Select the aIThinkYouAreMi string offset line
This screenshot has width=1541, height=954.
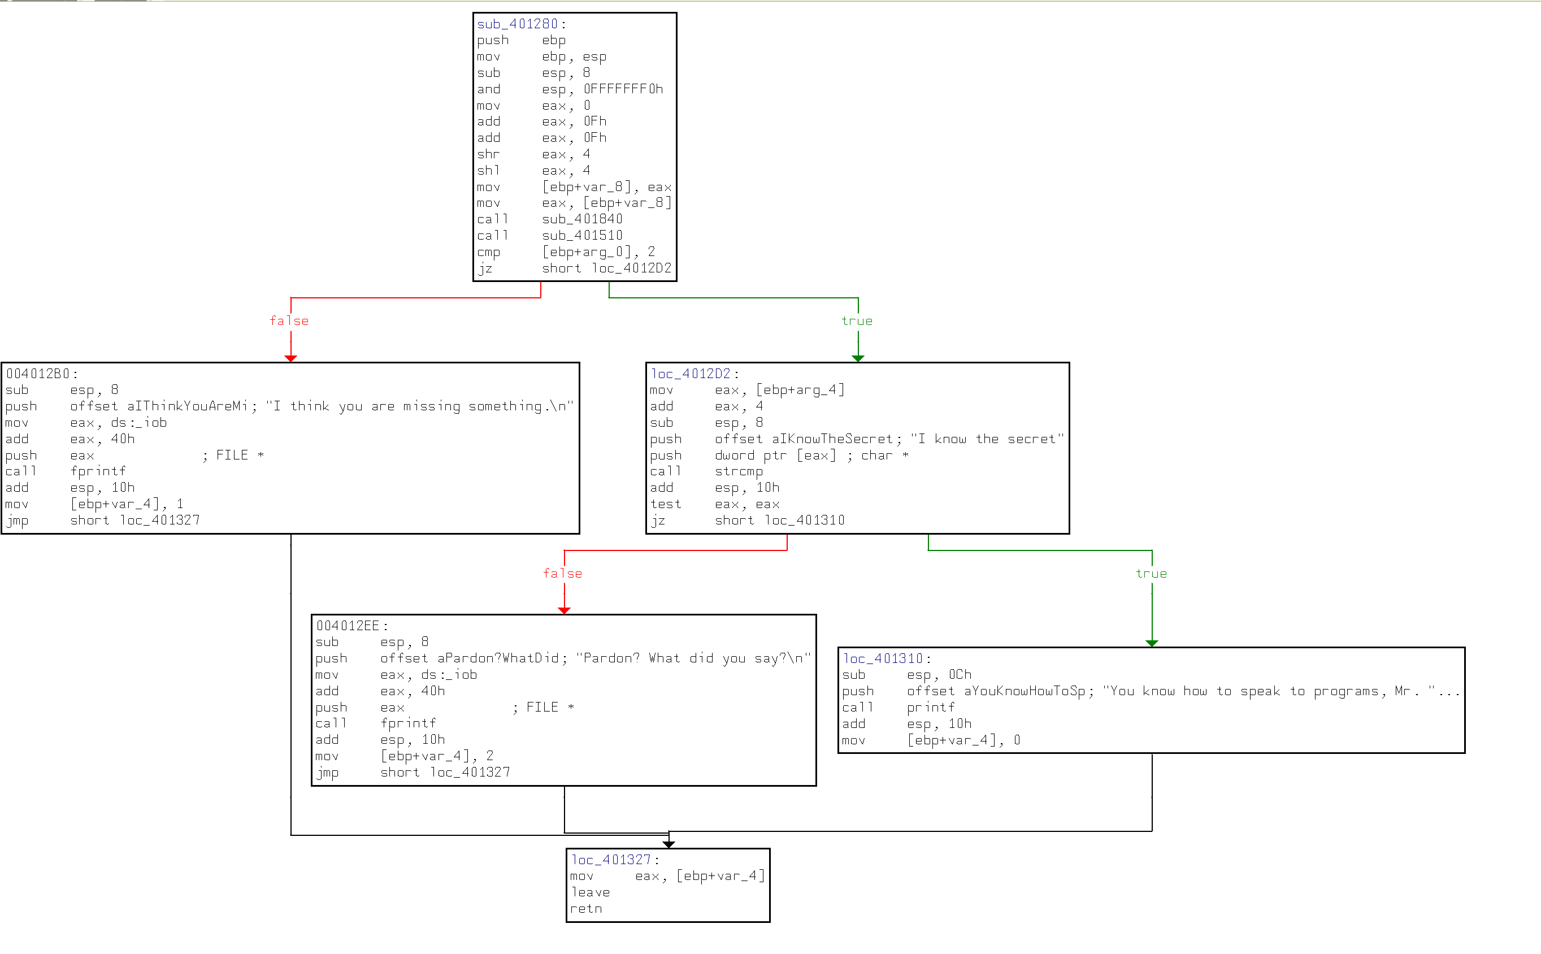pyautogui.click(x=289, y=406)
